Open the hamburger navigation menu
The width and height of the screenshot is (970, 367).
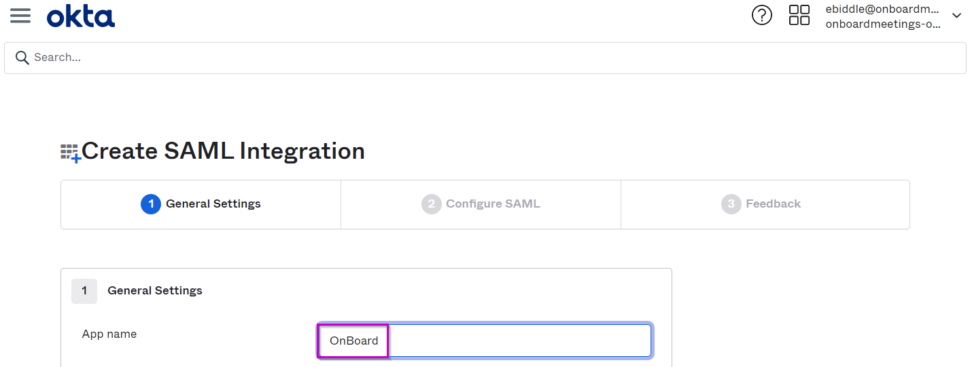20,16
